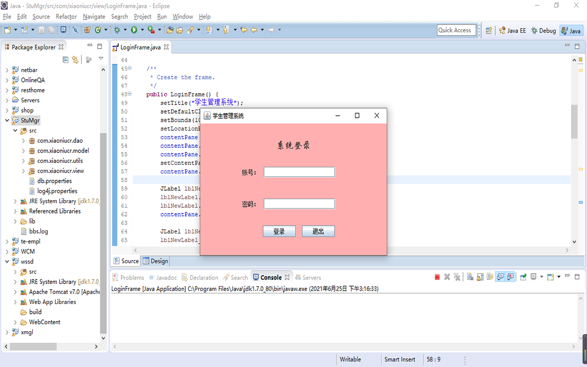Click the green Run button icon
587x367 pixels.
(x=134, y=30)
